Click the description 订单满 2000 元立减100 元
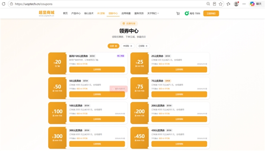 pos(81,110)
